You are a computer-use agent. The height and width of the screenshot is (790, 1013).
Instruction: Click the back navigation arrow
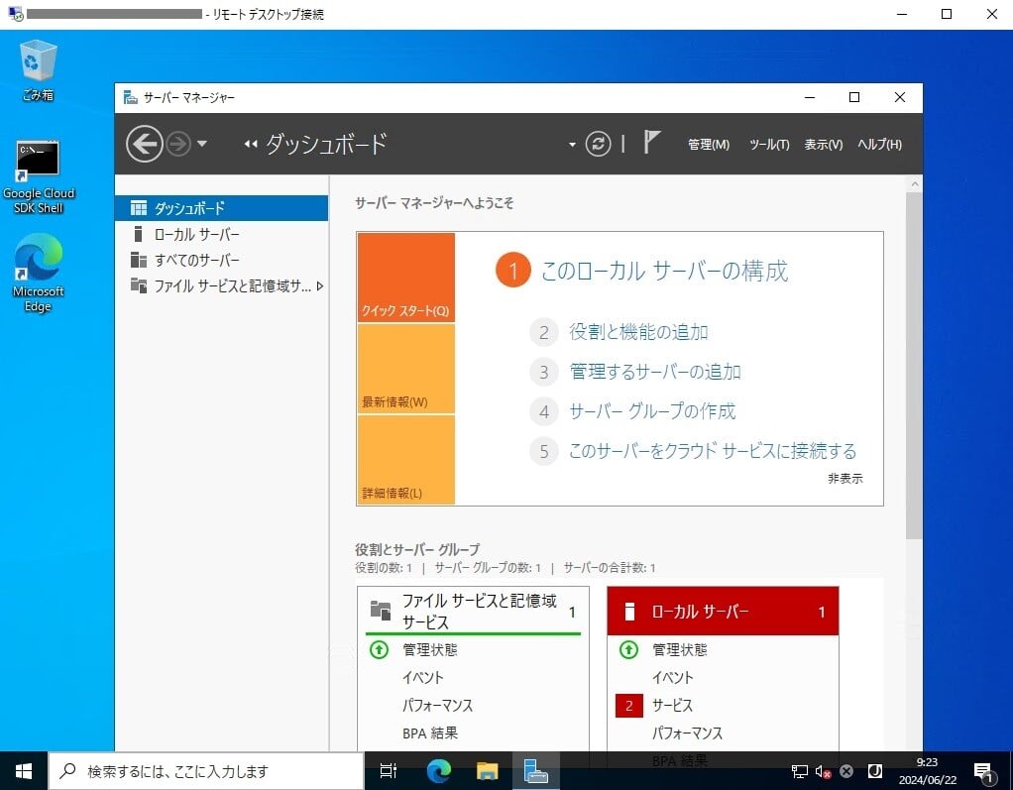coord(144,144)
